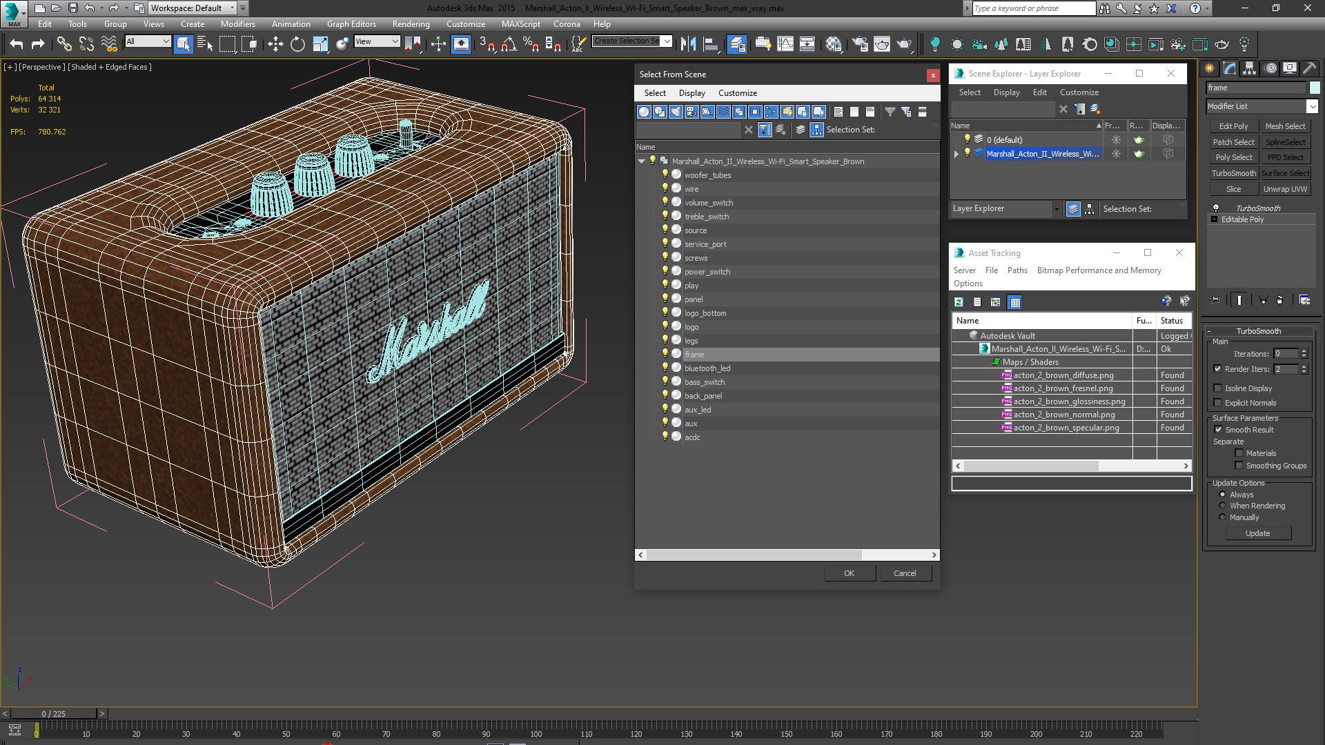Collapse the TurboSmooth rollout header
This screenshot has height=745, width=1325.
coord(1258,331)
